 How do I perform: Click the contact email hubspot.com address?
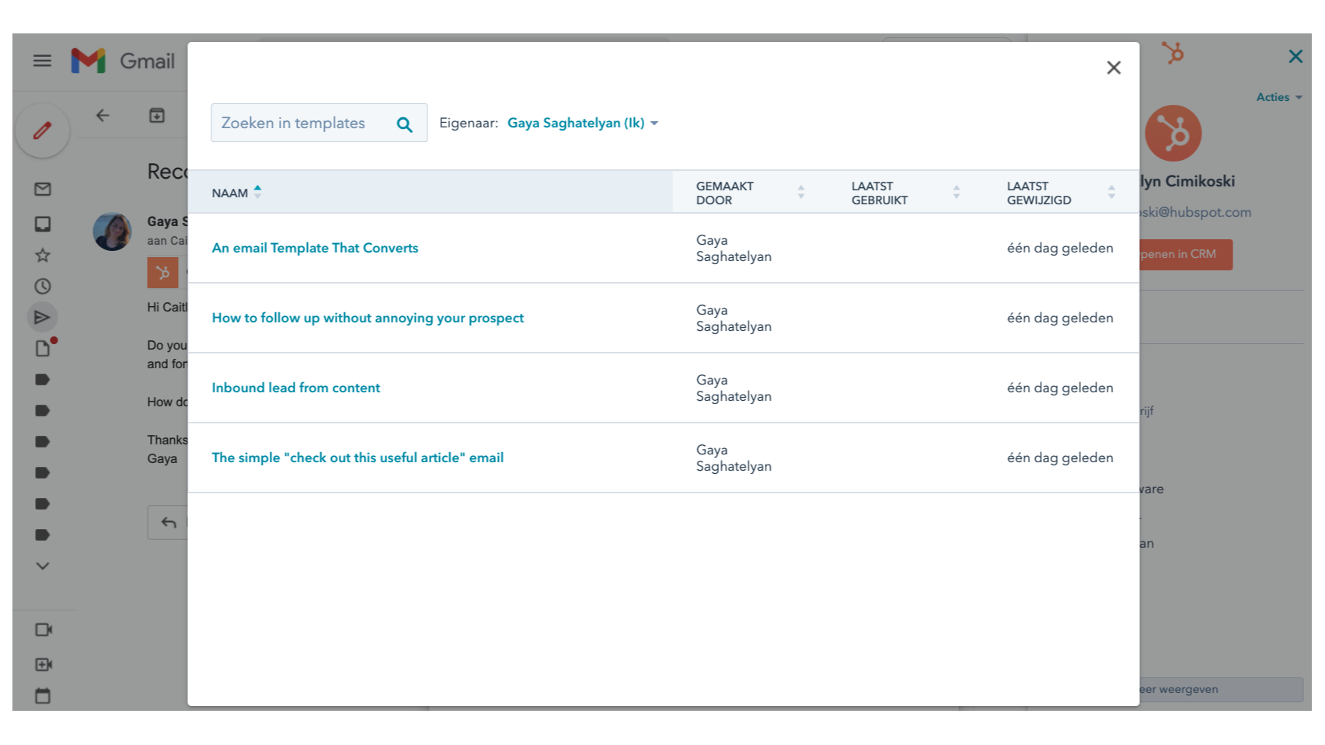(x=1195, y=212)
